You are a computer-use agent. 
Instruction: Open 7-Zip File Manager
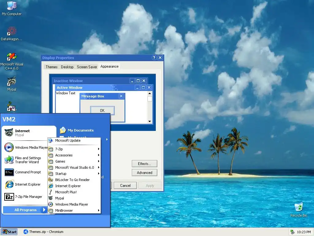[x=26, y=197]
